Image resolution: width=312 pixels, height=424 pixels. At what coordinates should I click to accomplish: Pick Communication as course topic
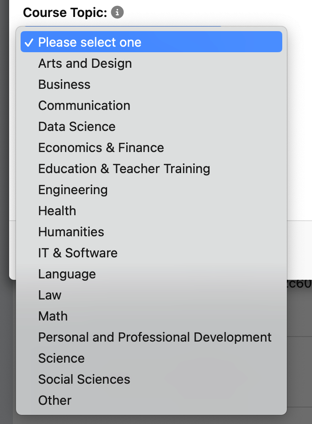pyautogui.click(x=151, y=105)
